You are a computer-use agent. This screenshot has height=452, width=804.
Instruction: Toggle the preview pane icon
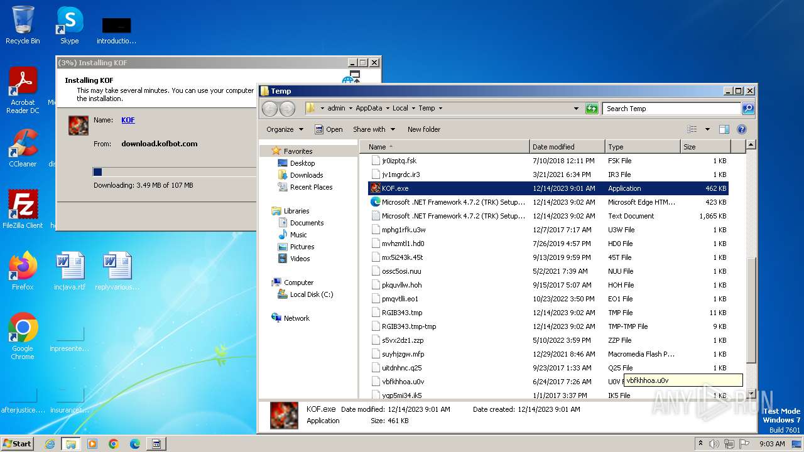pyautogui.click(x=724, y=129)
